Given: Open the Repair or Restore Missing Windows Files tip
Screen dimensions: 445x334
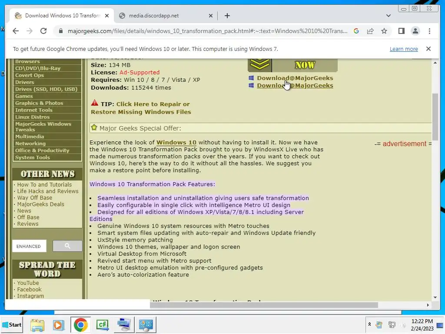Looking at the screenshot, I should pyautogui.click(x=141, y=108).
